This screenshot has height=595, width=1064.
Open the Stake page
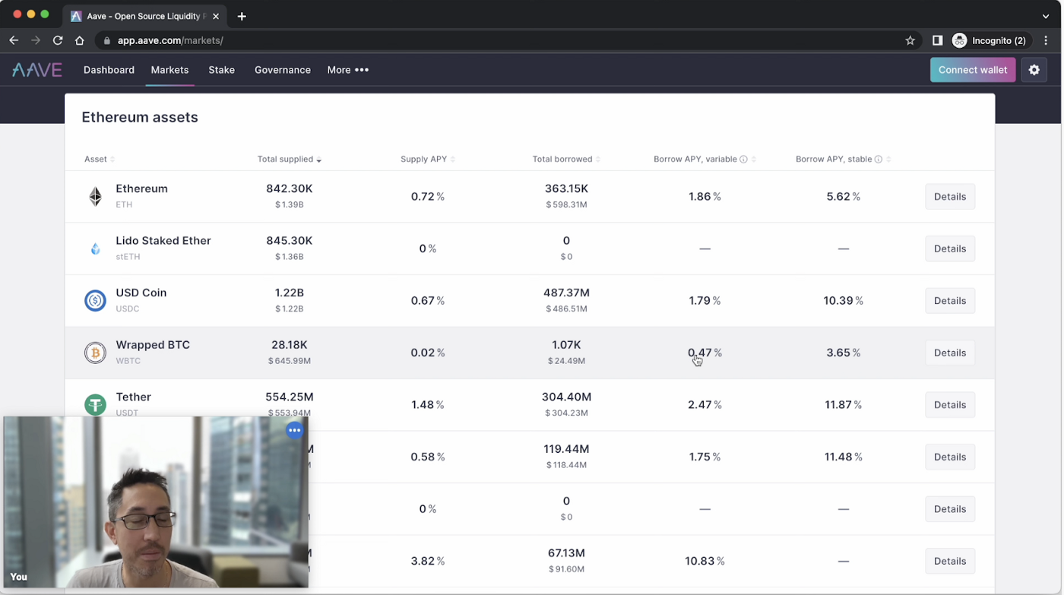(221, 70)
